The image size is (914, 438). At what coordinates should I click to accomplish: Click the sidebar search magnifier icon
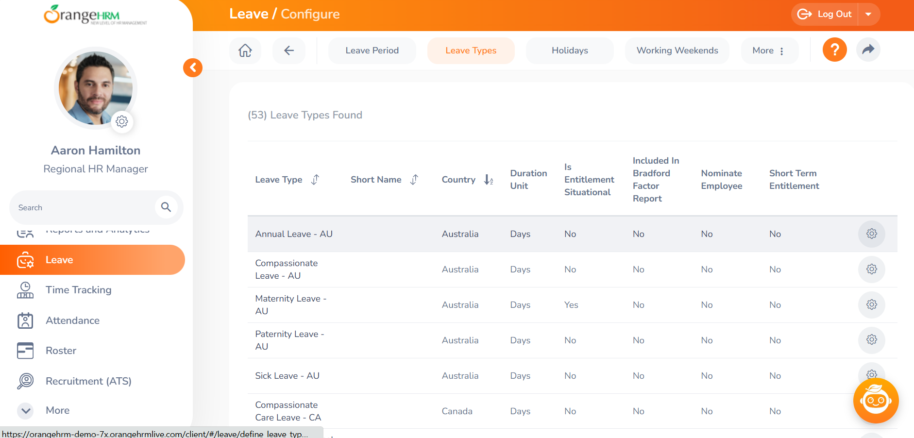pyautogui.click(x=166, y=207)
